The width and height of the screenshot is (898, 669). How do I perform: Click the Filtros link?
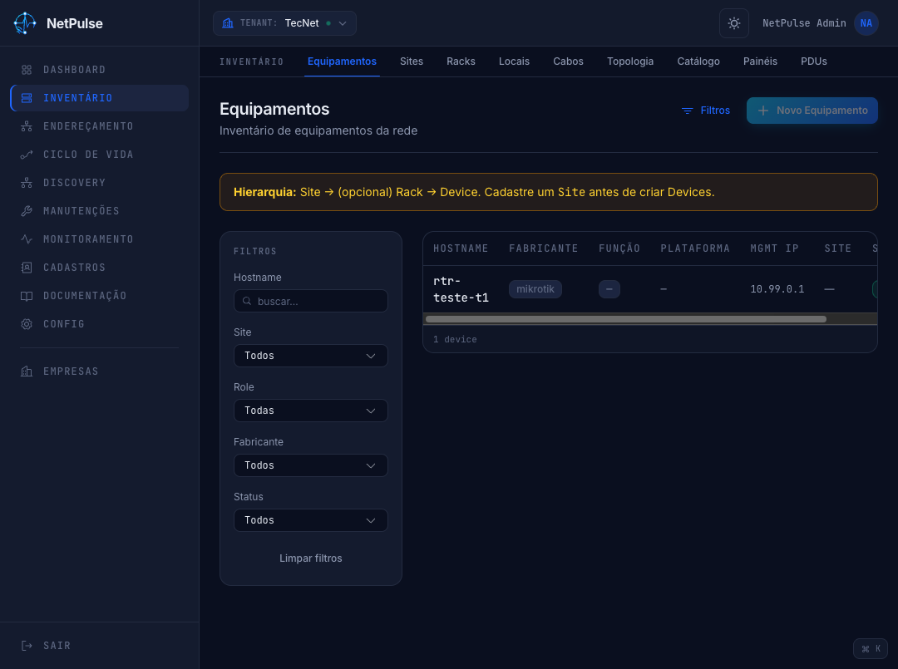click(x=706, y=111)
